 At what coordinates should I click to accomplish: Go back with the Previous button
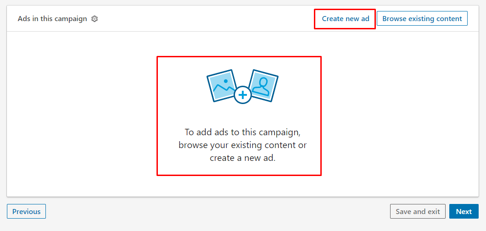26,211
